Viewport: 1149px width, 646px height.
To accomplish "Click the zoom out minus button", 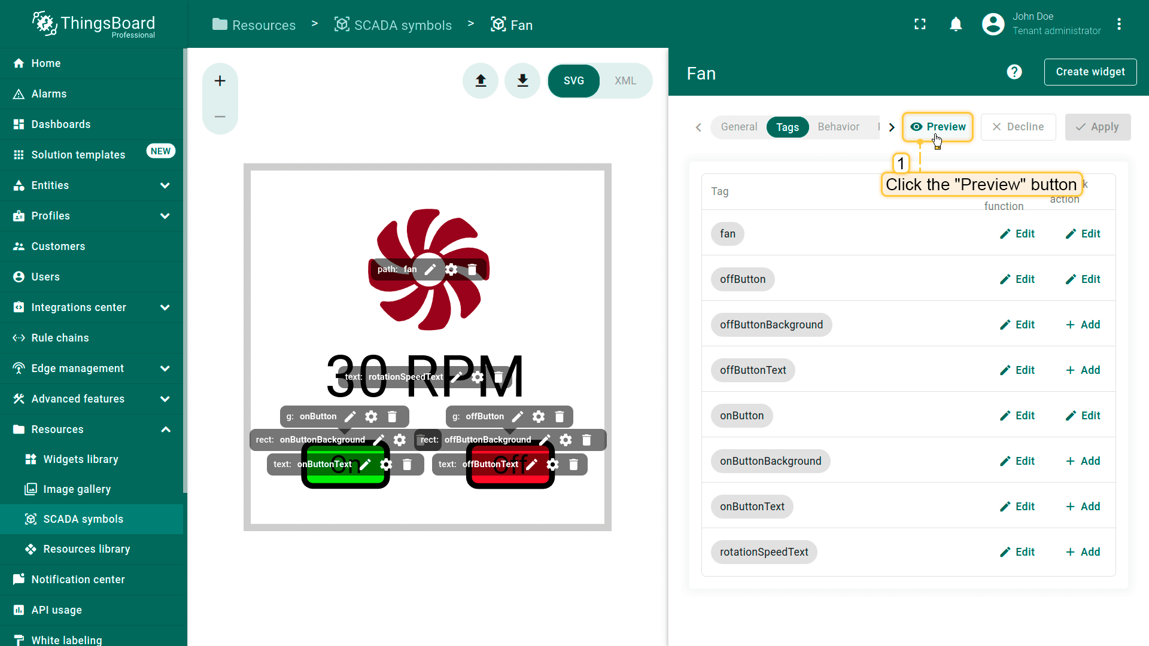I will 220,117.
